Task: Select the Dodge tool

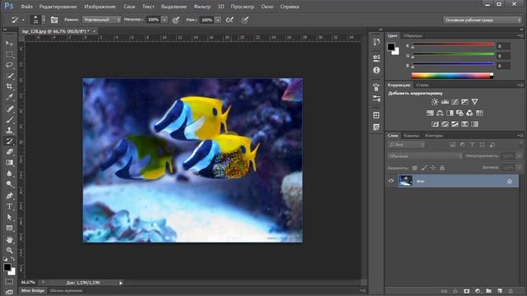Action: [9, 184]
